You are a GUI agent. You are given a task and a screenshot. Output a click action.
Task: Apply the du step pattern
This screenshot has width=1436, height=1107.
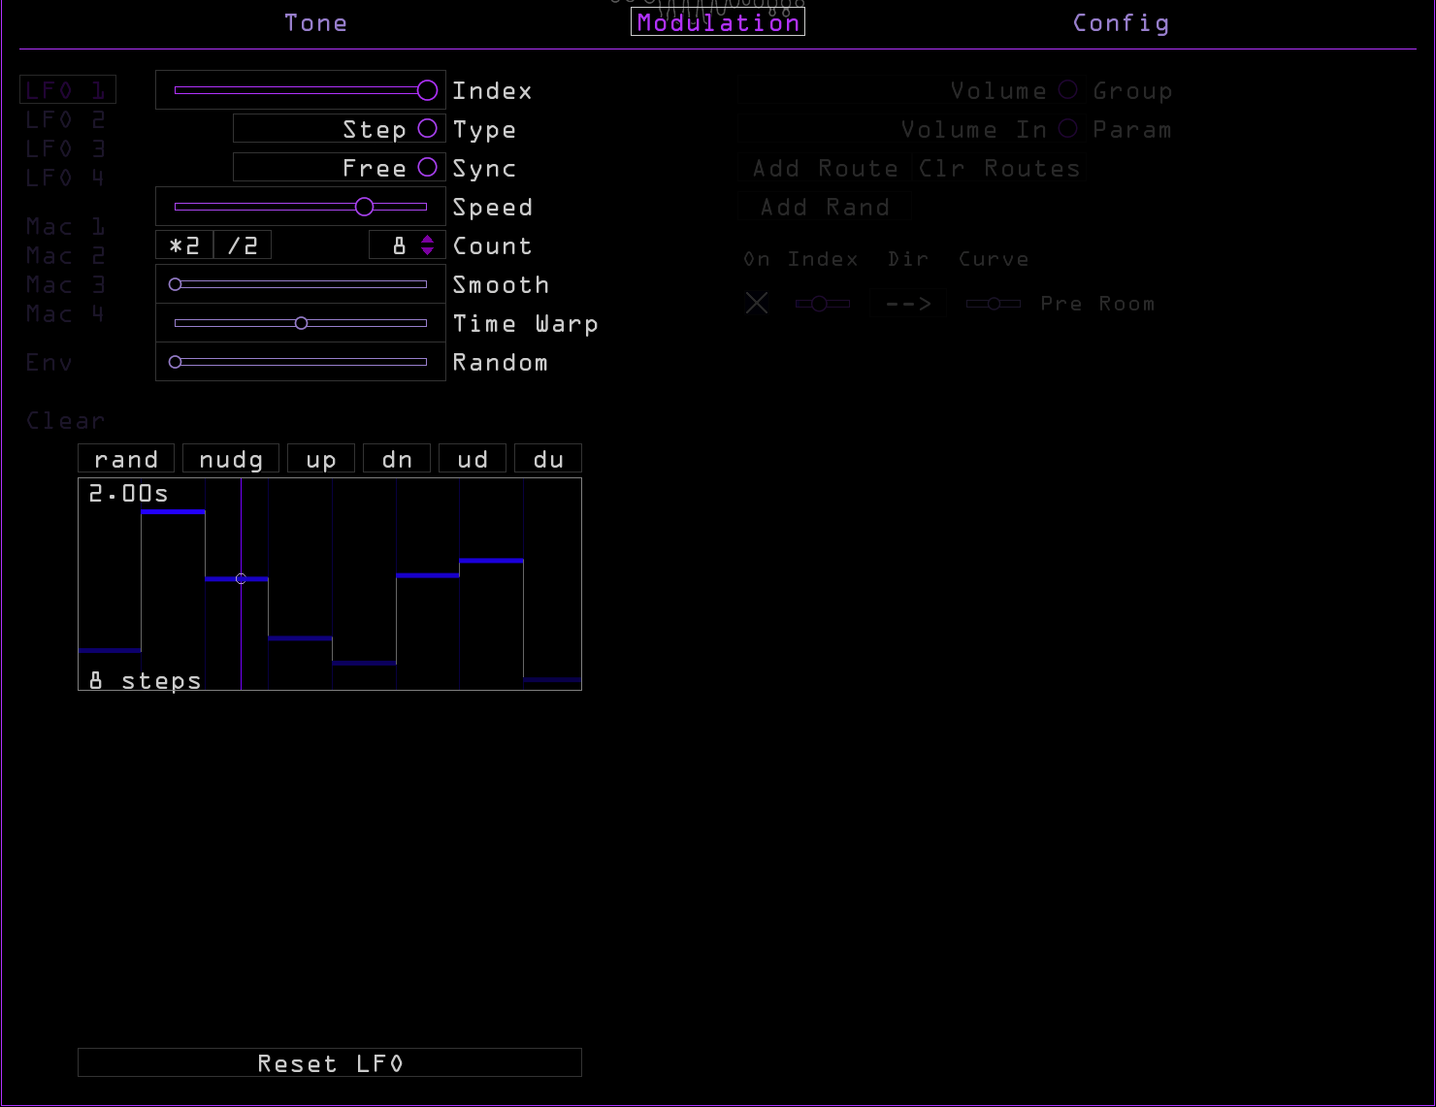(548, 459)
